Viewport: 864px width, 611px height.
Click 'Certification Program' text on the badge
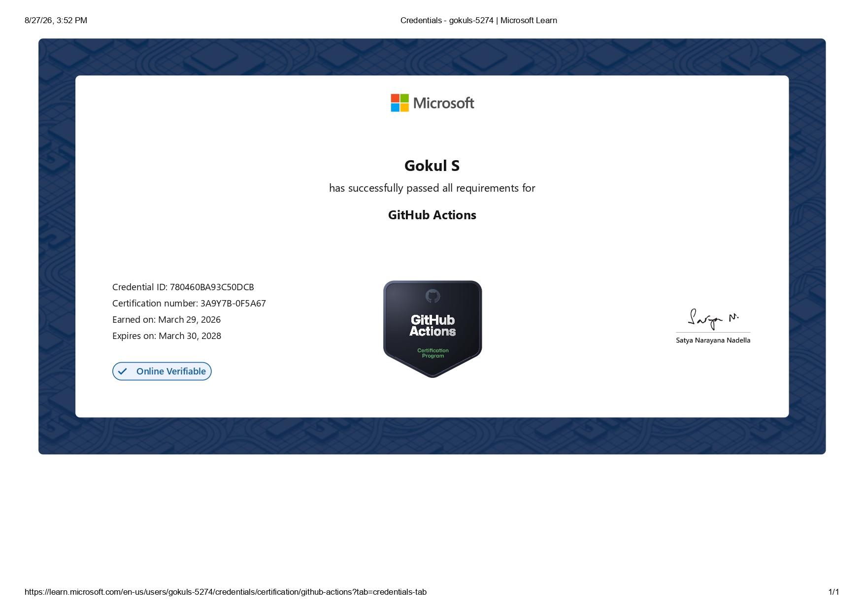tap(433, 353)
